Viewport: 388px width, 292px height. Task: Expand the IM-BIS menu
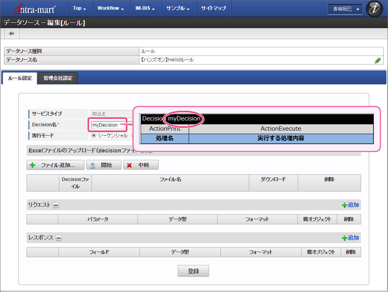145,8
